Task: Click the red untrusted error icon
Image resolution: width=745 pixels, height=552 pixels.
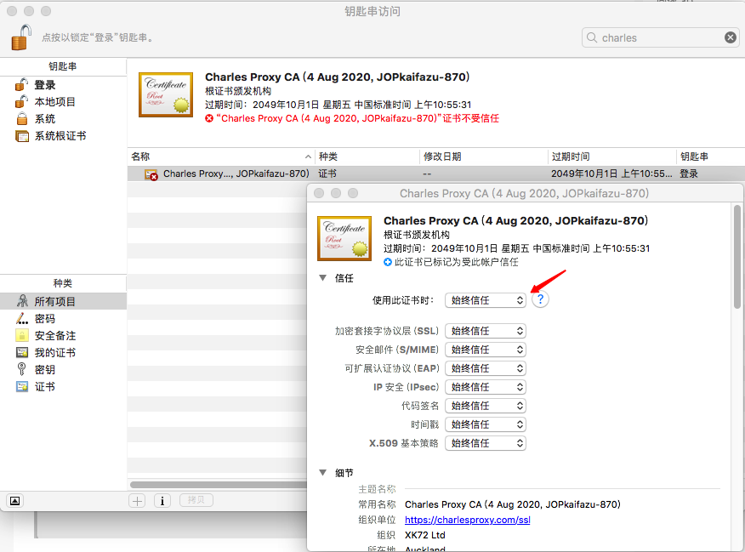Action: 209,118
